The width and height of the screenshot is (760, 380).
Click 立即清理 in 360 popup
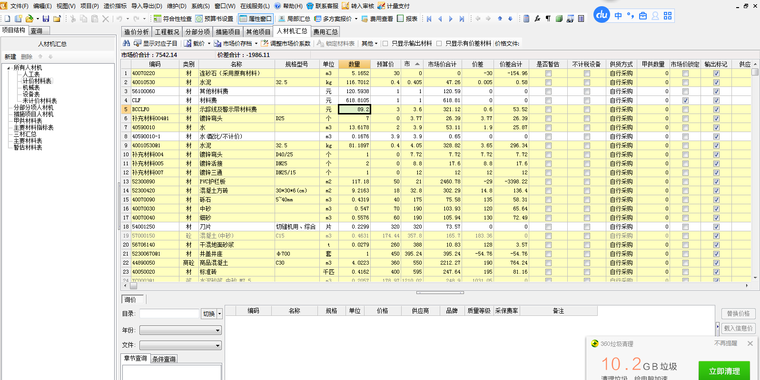(x=724, y=371)
